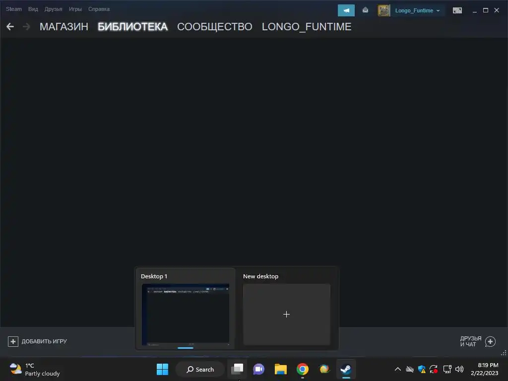Open the Steam inbox envelope icon
508x381 pixels.
click(365, 10)
